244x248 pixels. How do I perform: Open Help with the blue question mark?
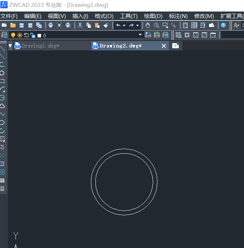coord(223,25)
